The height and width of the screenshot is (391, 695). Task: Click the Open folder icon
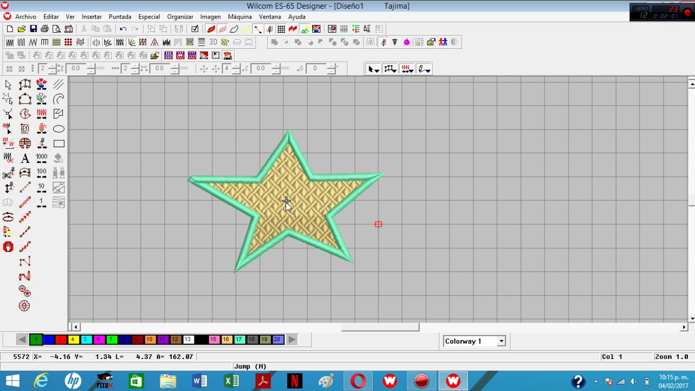click(22, 29)
